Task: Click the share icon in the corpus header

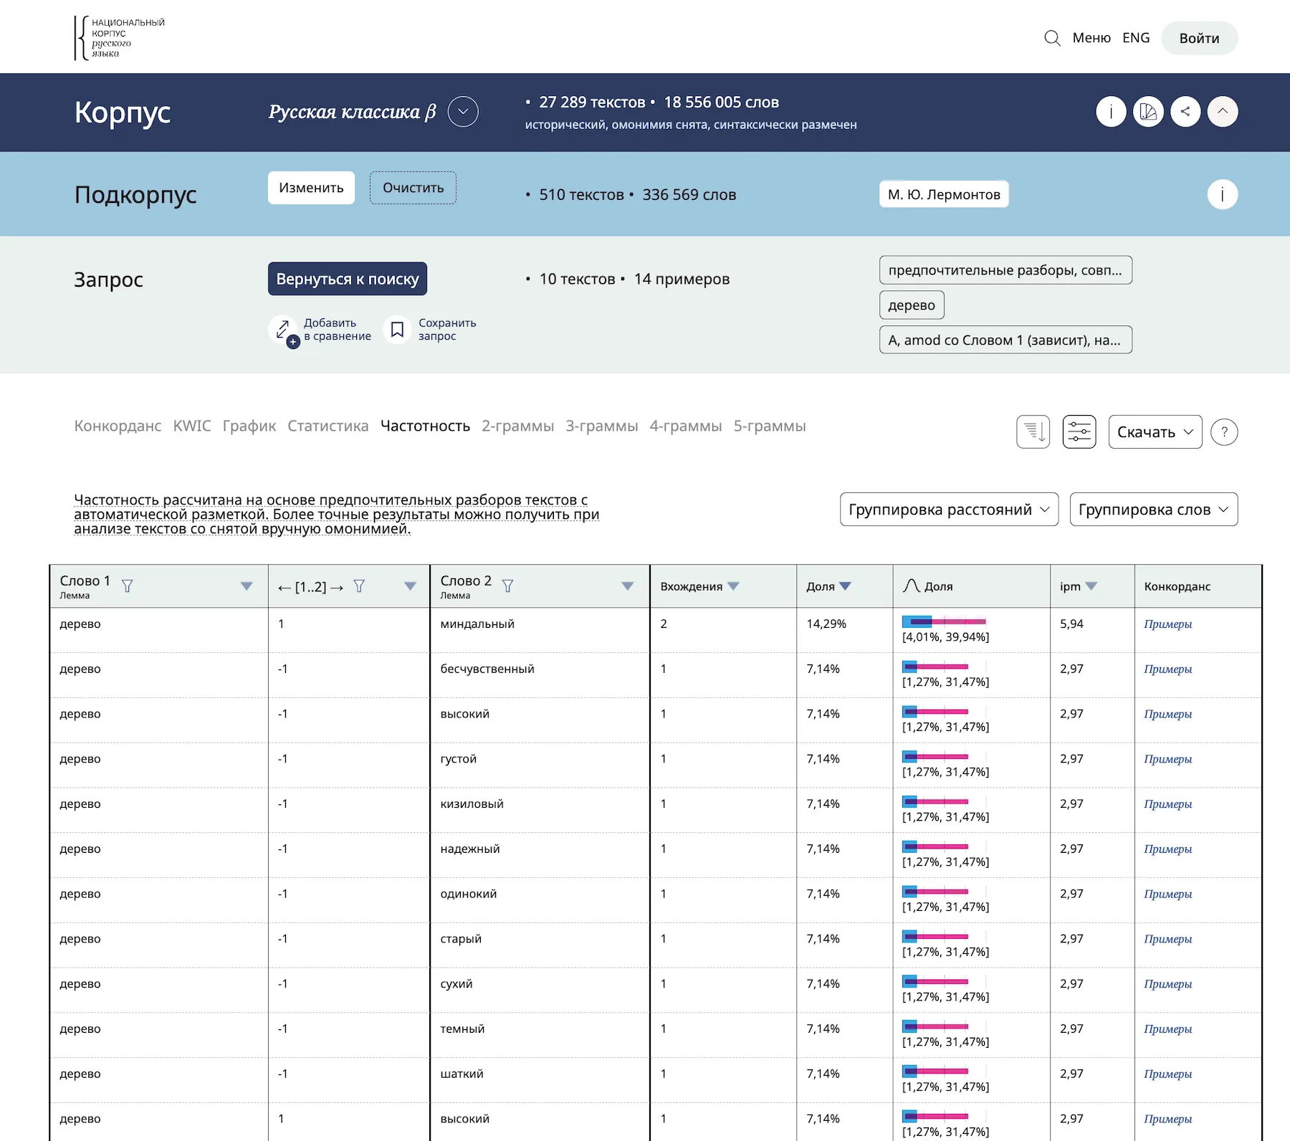Action: pos(1185,112)
